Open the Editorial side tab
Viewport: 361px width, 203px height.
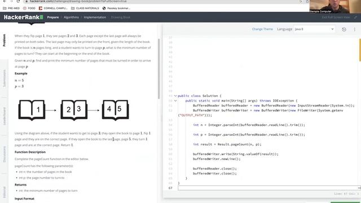click(x=4, y=192)
